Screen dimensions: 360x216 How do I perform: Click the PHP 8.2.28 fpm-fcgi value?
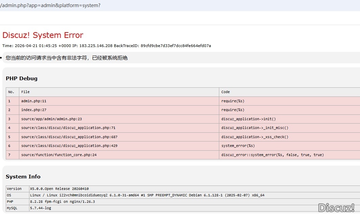62,201
